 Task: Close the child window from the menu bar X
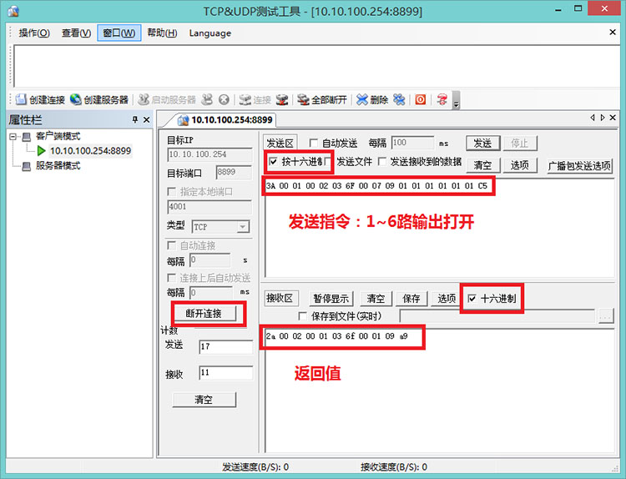(x=613, y=32)
